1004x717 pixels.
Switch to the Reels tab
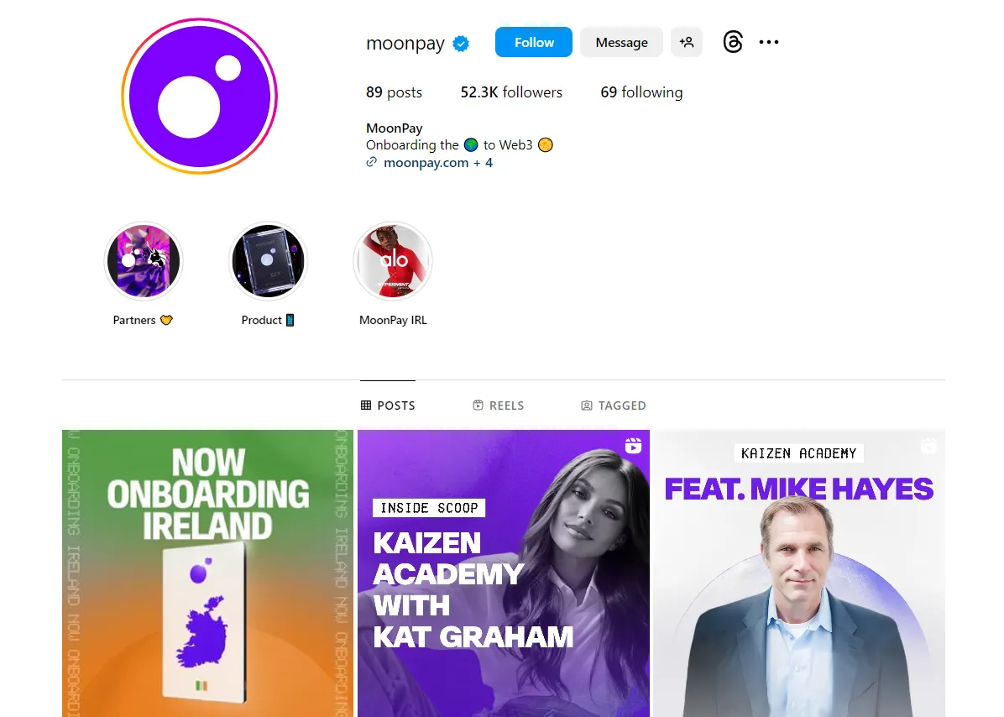tap(498, 406)
